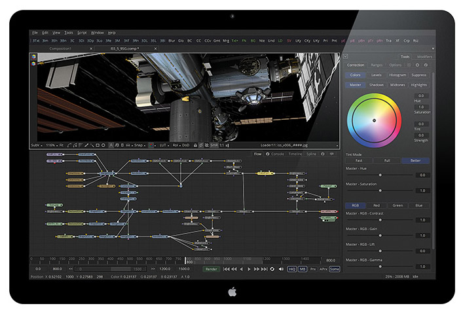Select the BC tool icon in toolbar

click(x=190, y=40)
